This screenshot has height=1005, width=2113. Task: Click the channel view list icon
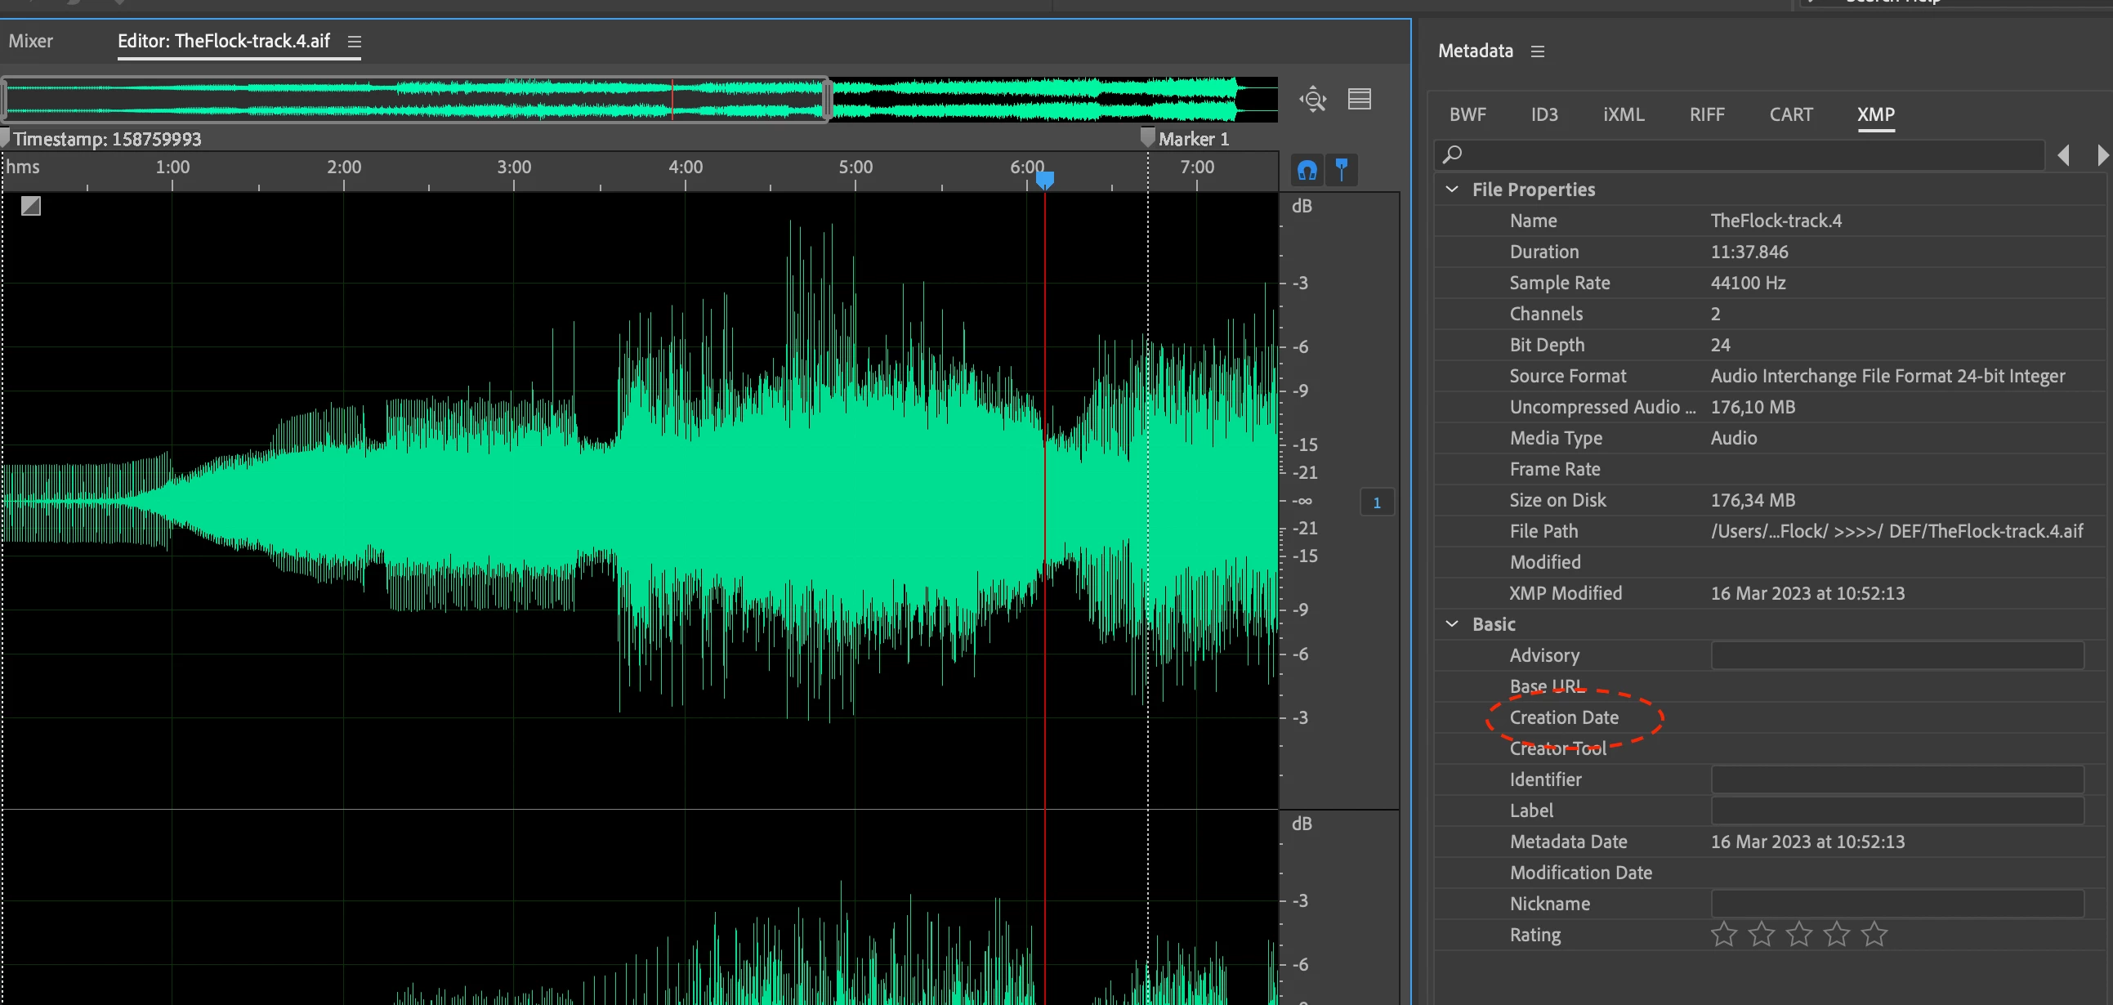[1359, 99]
